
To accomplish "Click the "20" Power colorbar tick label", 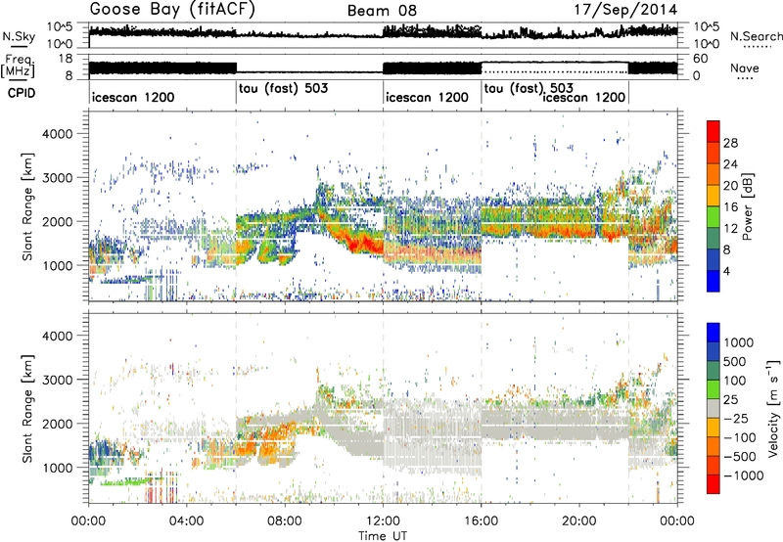I will (730, 186).
